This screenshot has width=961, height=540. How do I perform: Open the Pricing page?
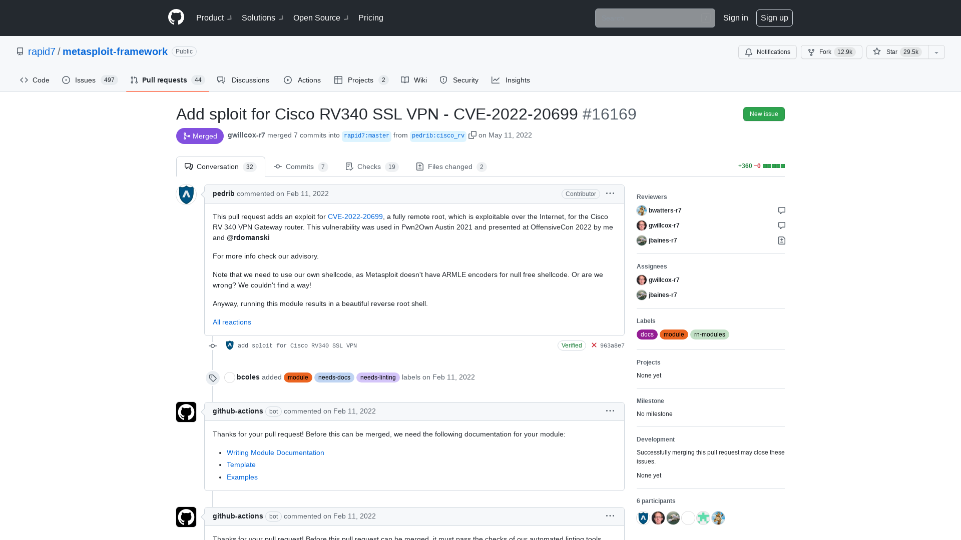click(x=371, y=17)
